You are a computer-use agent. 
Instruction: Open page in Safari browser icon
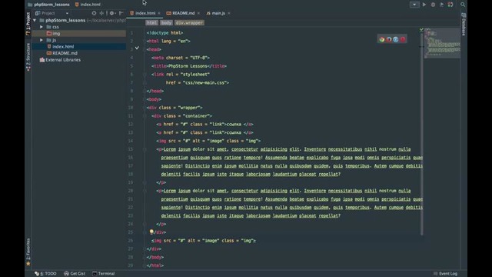point(396,39)
